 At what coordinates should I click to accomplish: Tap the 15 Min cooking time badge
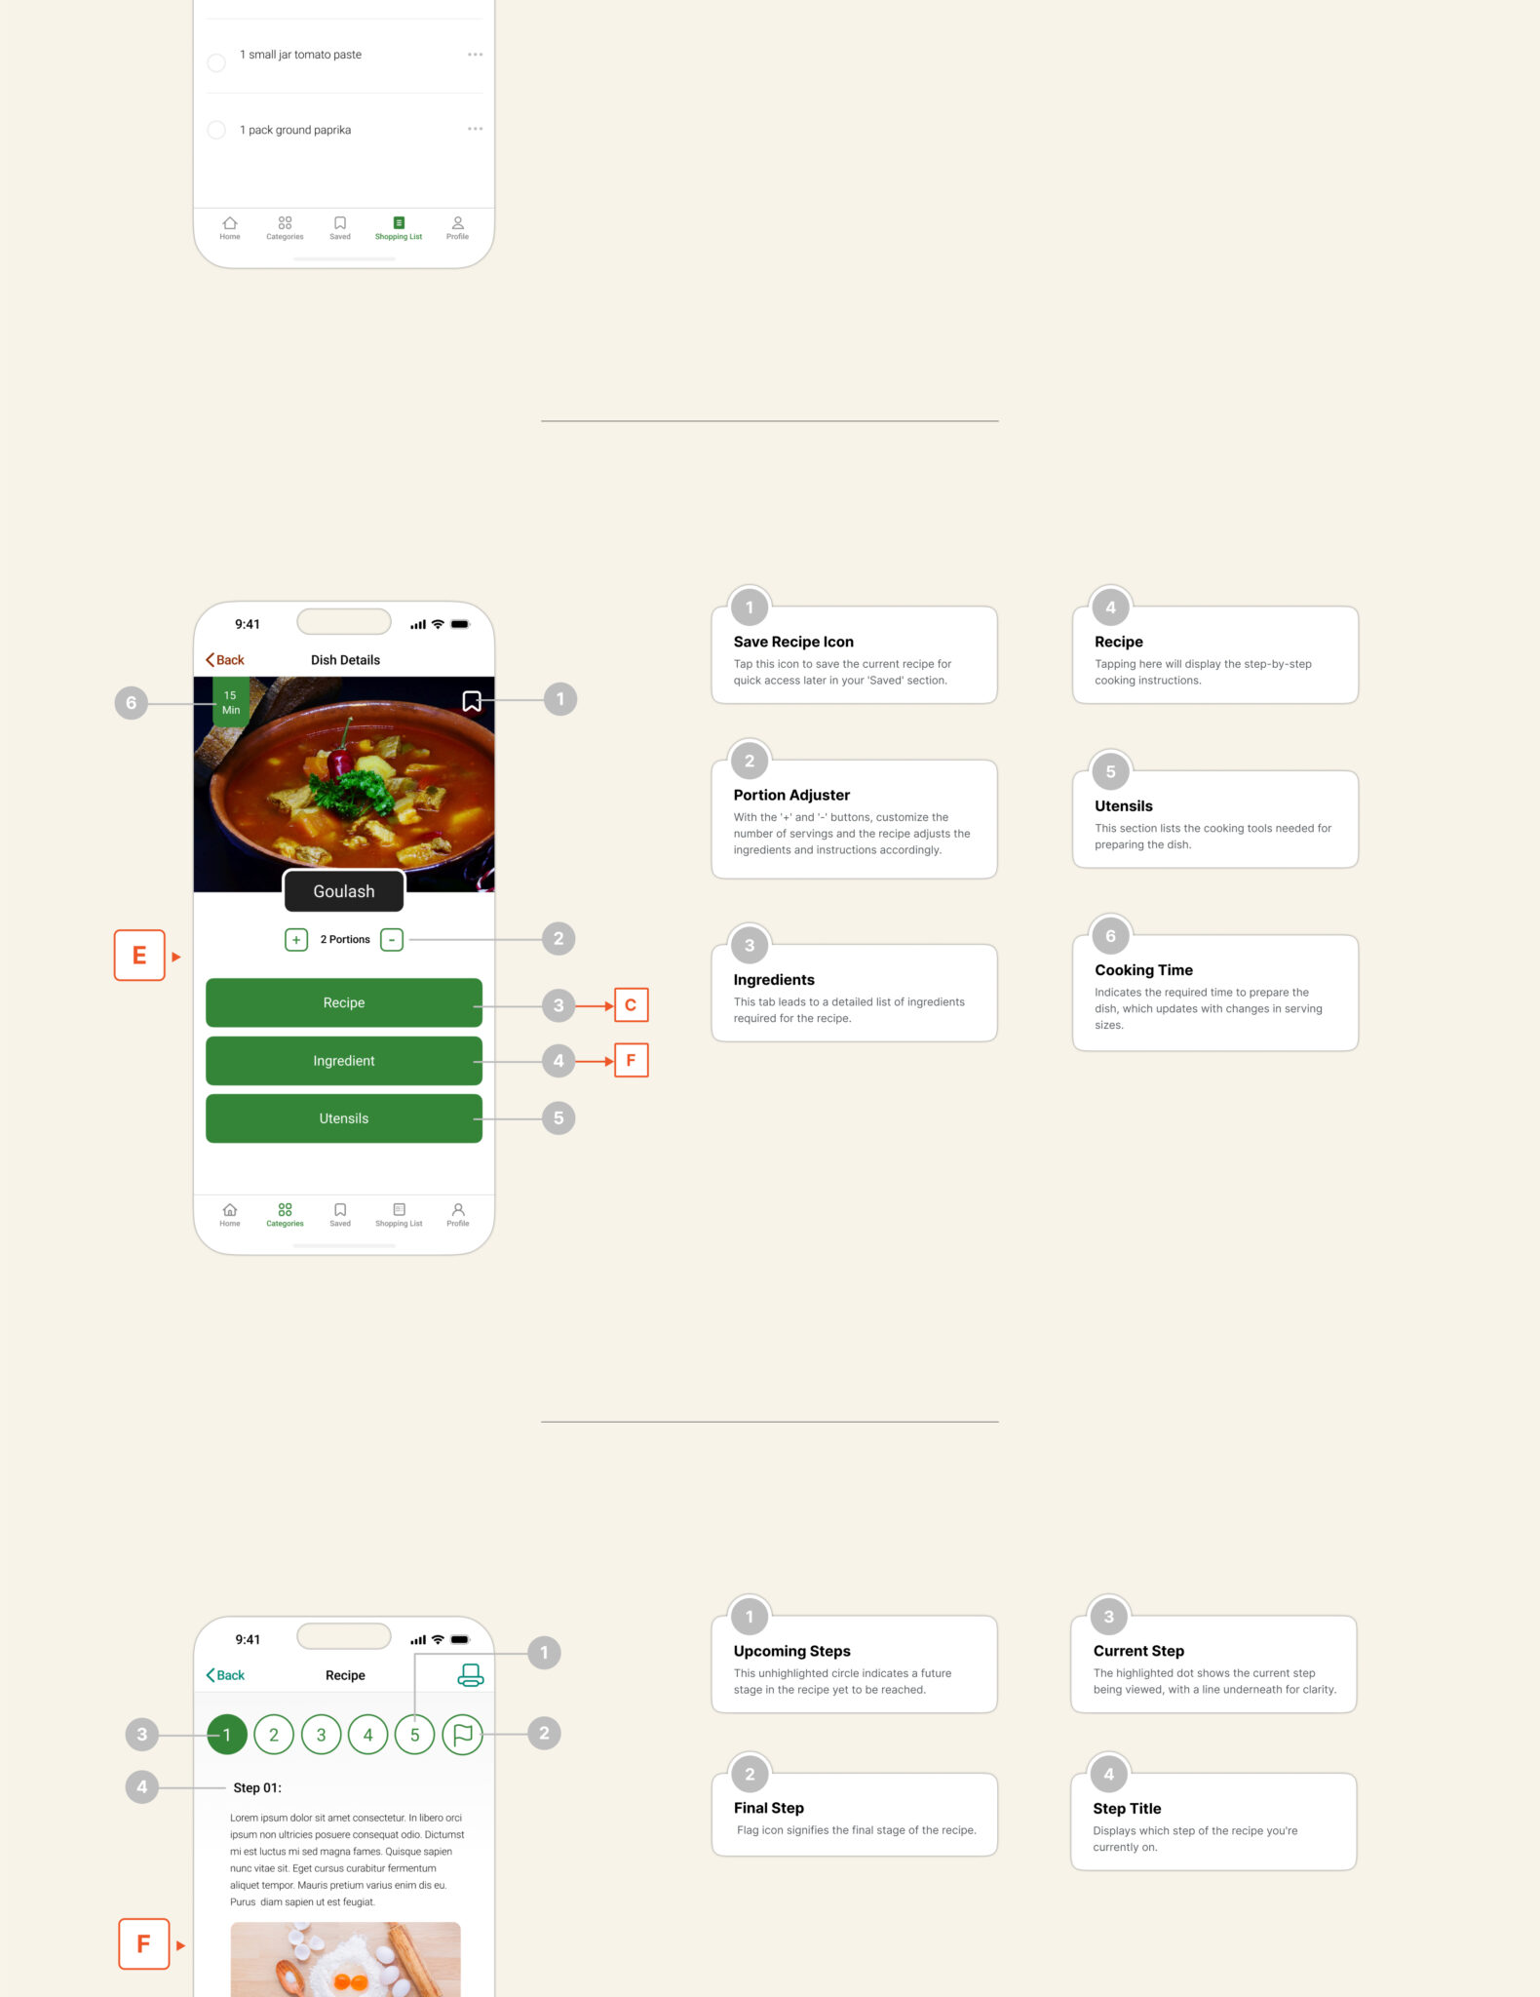point(231,702)
